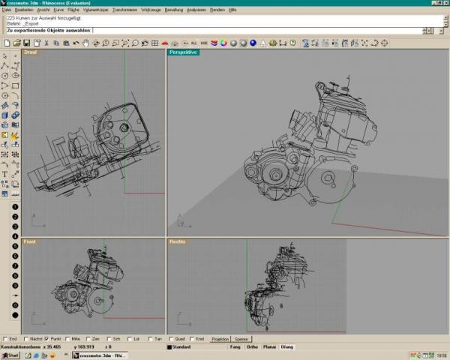Click the Save file toolbar icon
The image size is (450, 360).
(27, 43)
